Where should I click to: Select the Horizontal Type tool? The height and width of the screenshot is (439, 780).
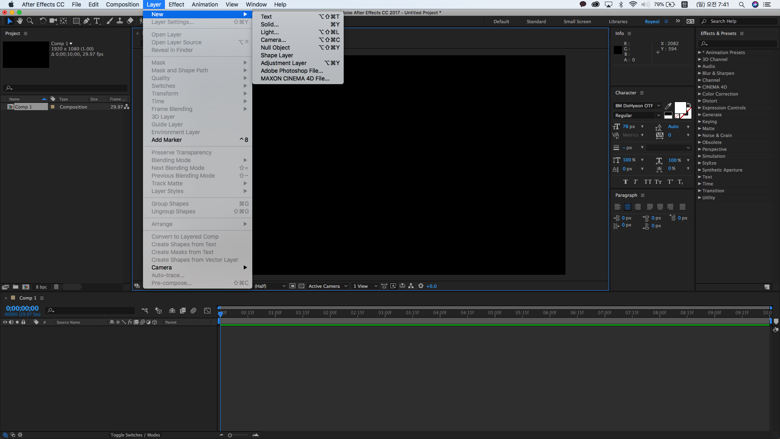97,21
